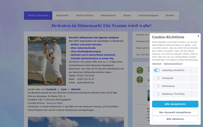Viewport: 203px width, 127px height.
Task: Click the green phone icon
Action: 140,70
